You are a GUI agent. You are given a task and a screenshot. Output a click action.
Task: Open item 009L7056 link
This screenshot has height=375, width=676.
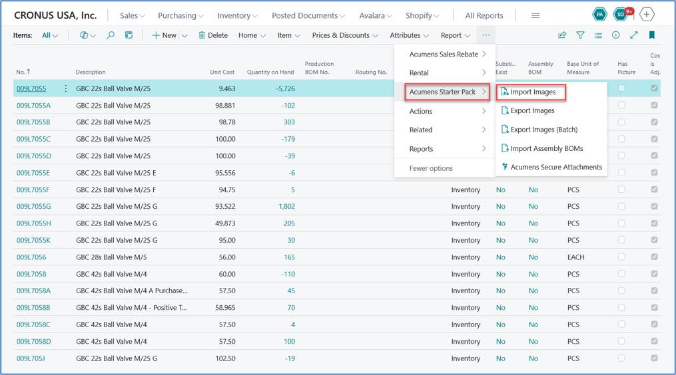click(x=31, y=257)
